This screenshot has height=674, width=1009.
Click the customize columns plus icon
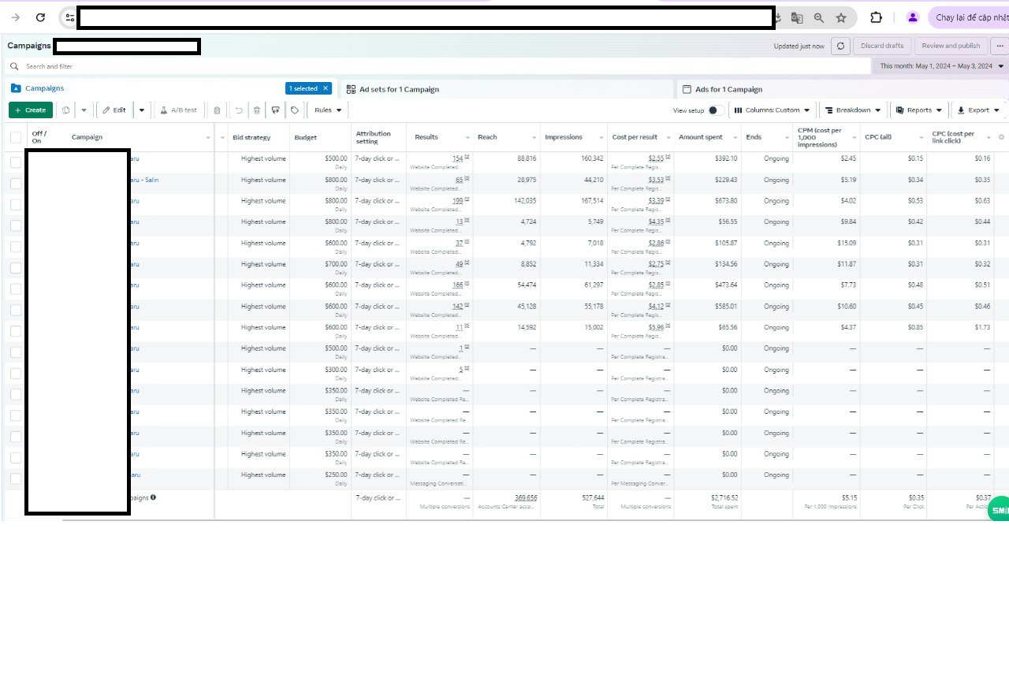(1001, 137)
